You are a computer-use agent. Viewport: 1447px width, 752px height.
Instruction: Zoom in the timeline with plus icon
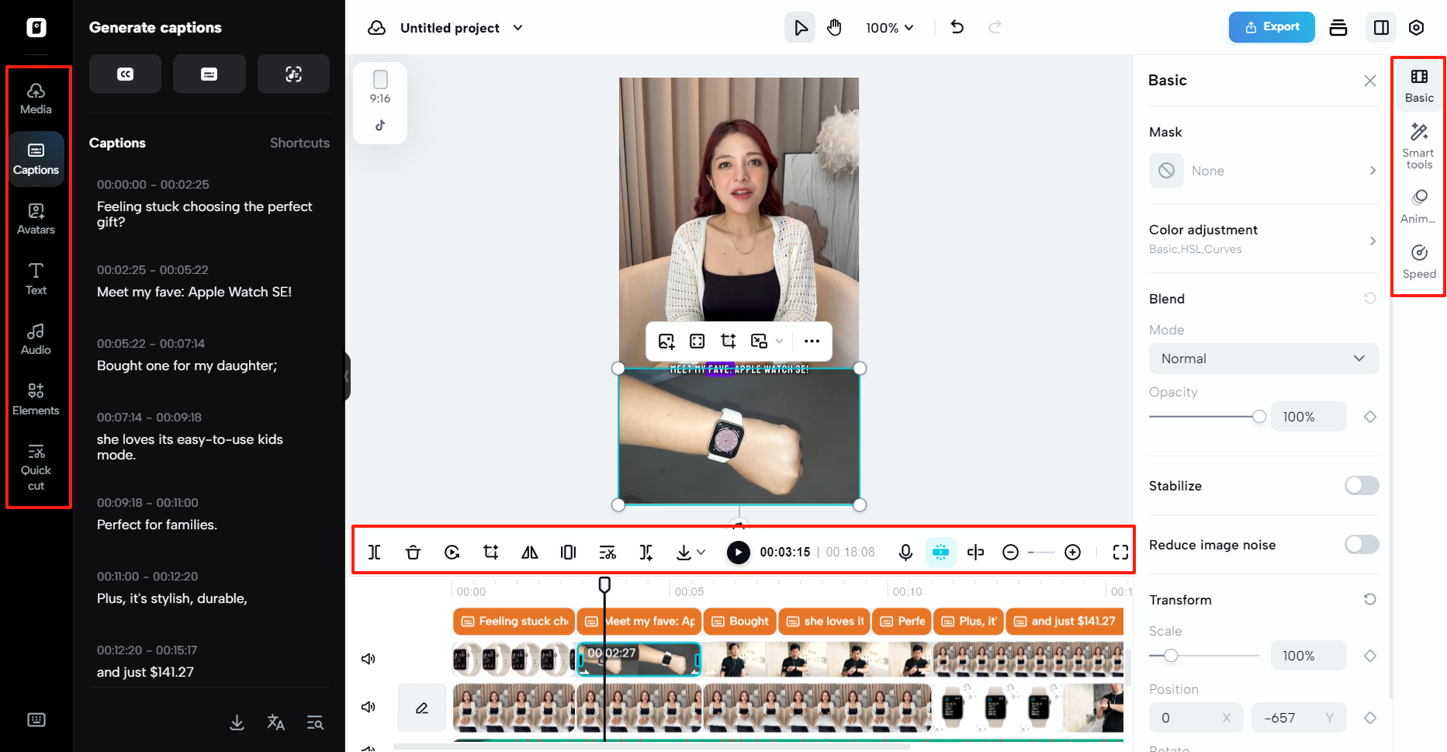click(1072, 552)
